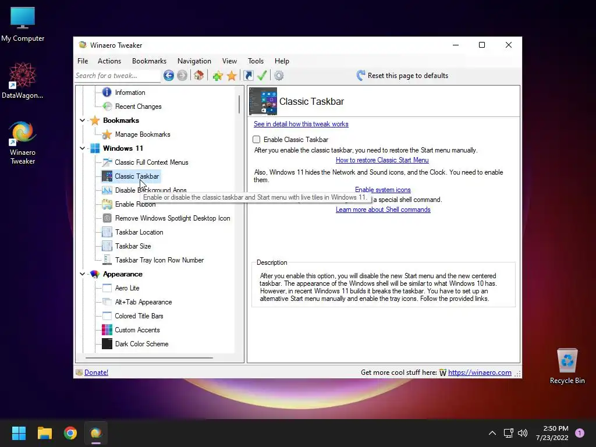Select 'Classic Taskbar' tree item

pos(131,176)
